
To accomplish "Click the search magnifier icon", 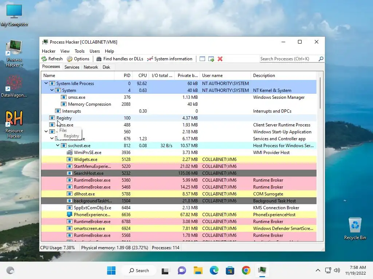I will coord(321,58).
